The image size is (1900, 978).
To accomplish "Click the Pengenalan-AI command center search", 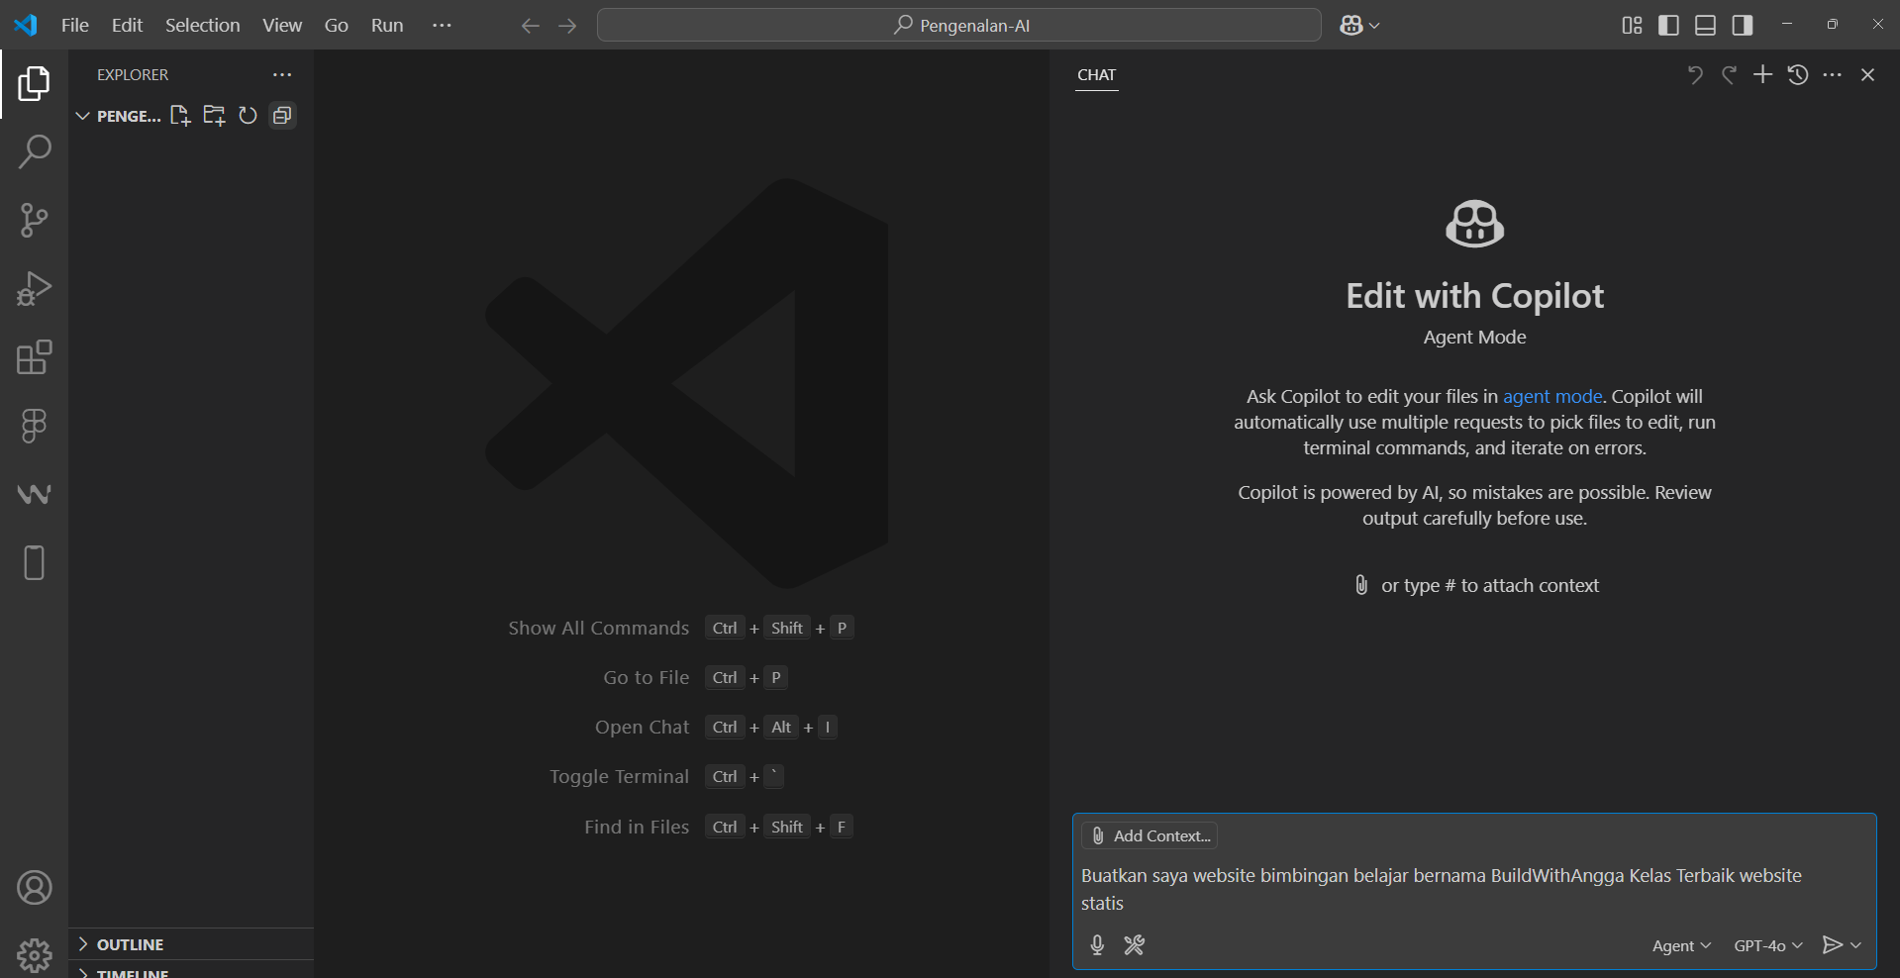I will 959,26.
